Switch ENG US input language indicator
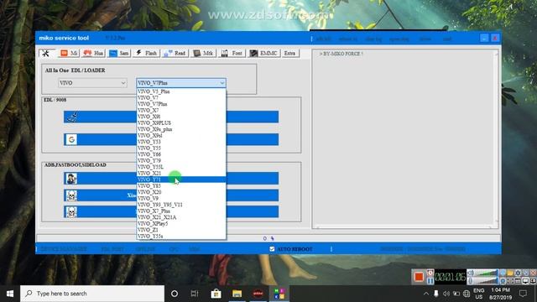Image resolution: width=537 pixels, height=302 pixels. [479, 294]
